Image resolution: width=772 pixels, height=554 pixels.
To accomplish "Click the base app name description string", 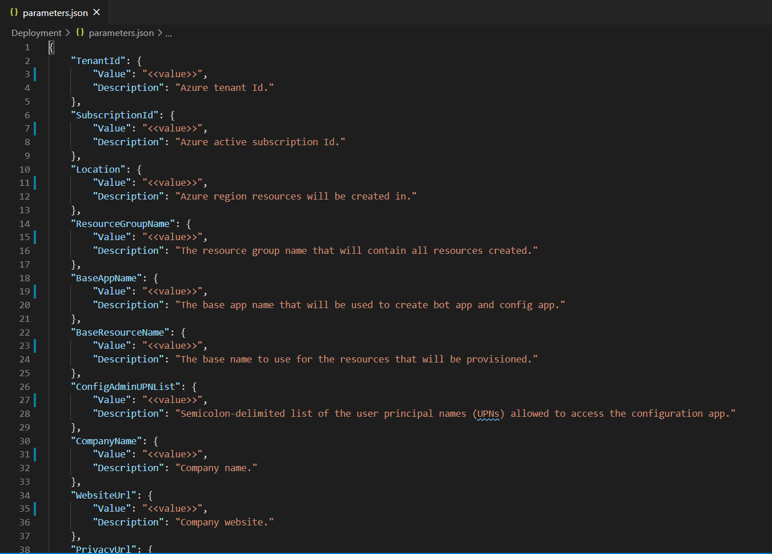I will pos(370,305).
